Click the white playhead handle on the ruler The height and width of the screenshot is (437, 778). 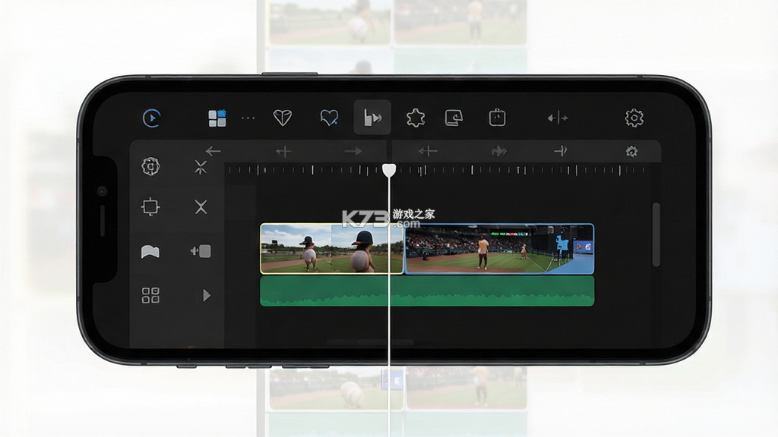tap(389, 171)
